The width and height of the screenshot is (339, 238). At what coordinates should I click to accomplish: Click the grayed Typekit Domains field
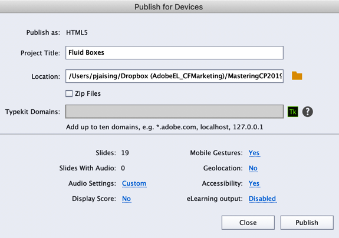tap(175, 112)
